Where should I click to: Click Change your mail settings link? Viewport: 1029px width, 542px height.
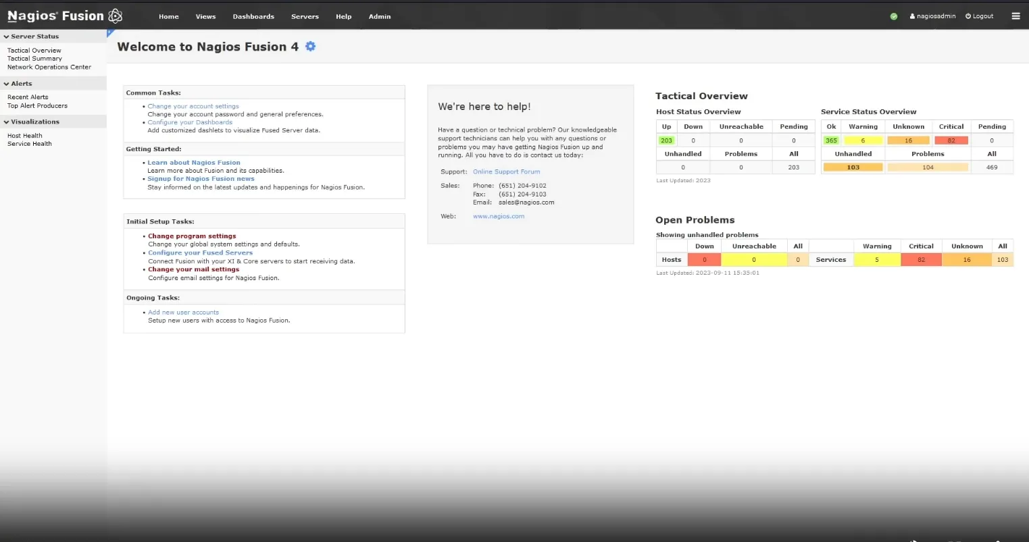[194, 269]
